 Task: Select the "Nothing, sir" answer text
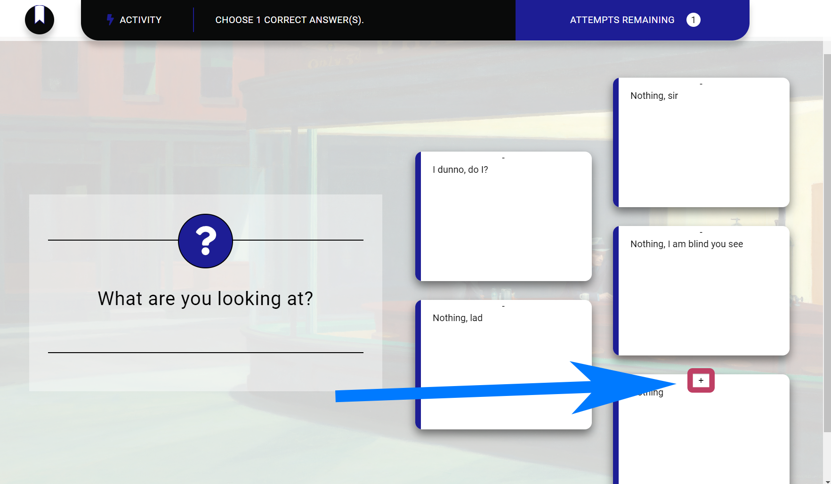click(x=654, y=96)
